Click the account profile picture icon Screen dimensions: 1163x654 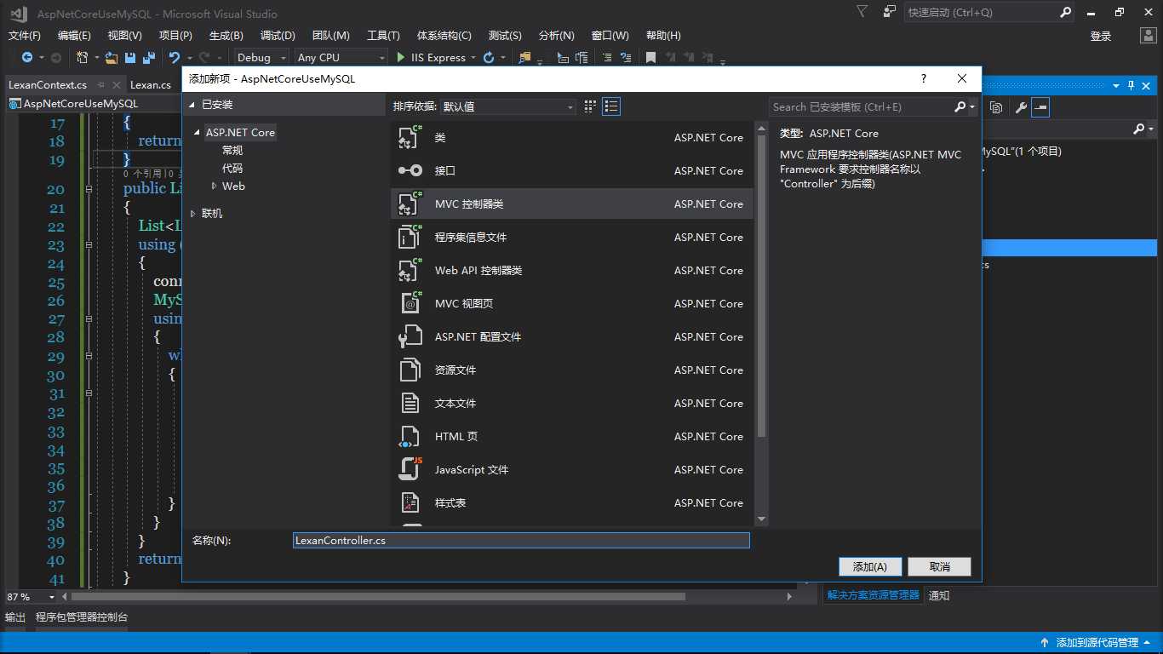tap(1149, 36)
